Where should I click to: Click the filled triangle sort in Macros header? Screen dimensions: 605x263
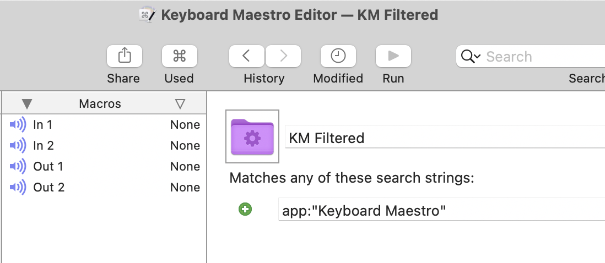pos(26,104)
